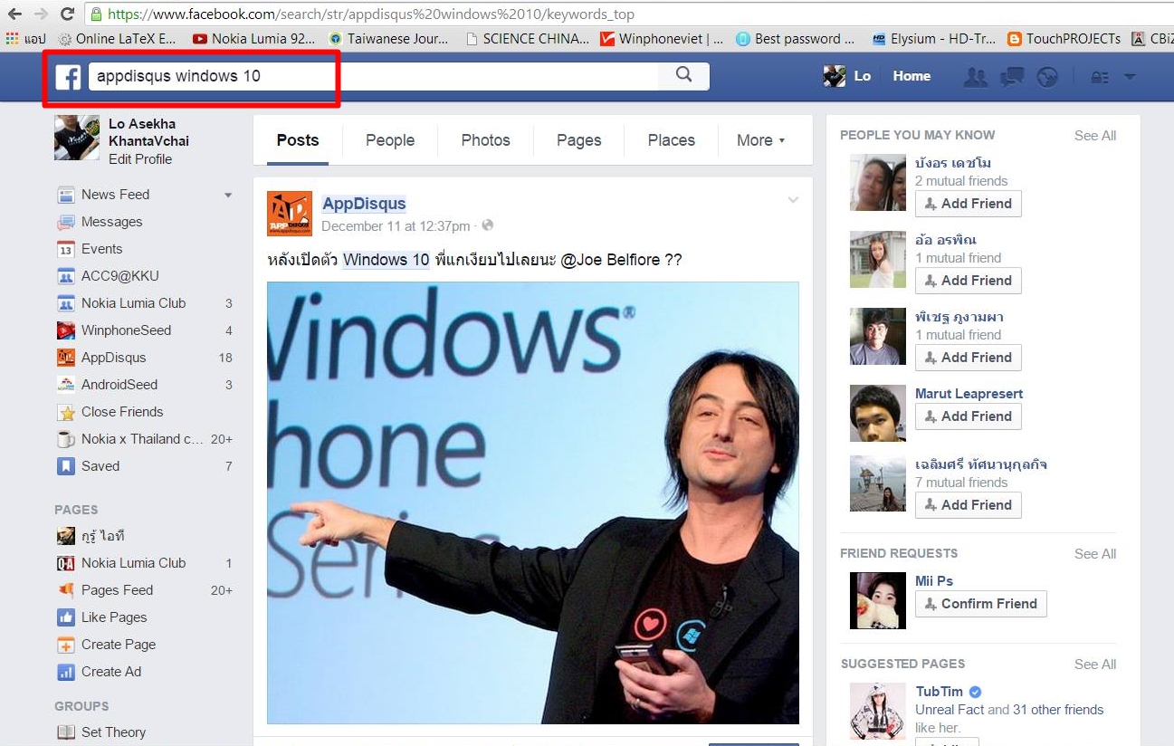Image resolution: width=1174 pixels, height=746 pixels.
Task: Go to Home in top bar
Action: [912, 76]
